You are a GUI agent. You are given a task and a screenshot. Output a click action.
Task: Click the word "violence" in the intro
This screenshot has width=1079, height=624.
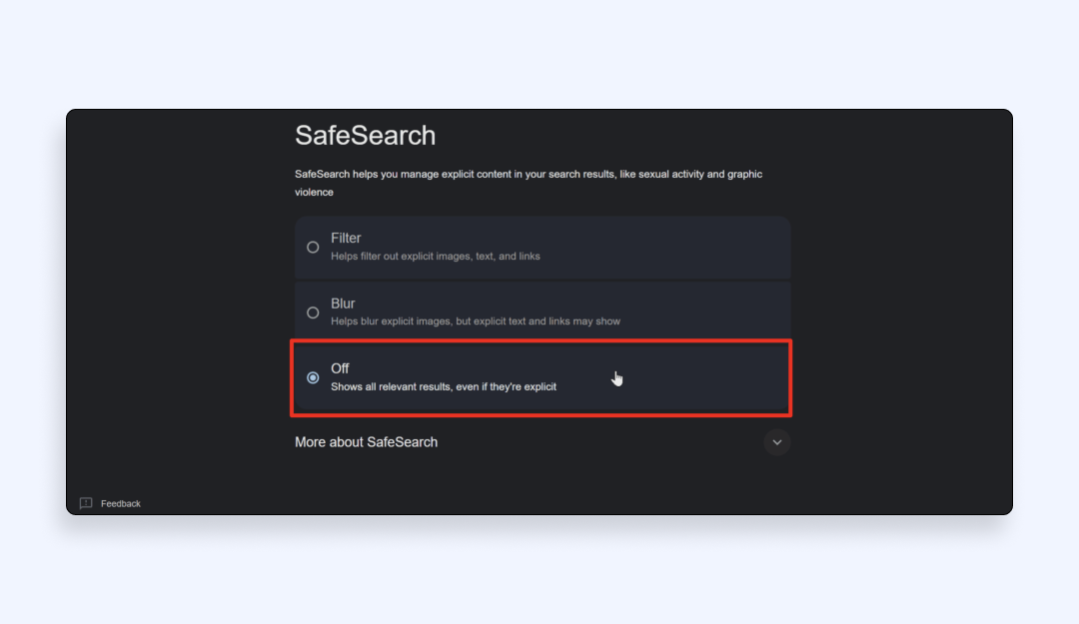coord(314,192)
